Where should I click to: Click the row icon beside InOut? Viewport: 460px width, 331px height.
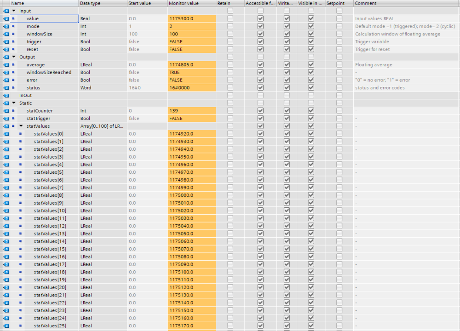pos(6,95)
